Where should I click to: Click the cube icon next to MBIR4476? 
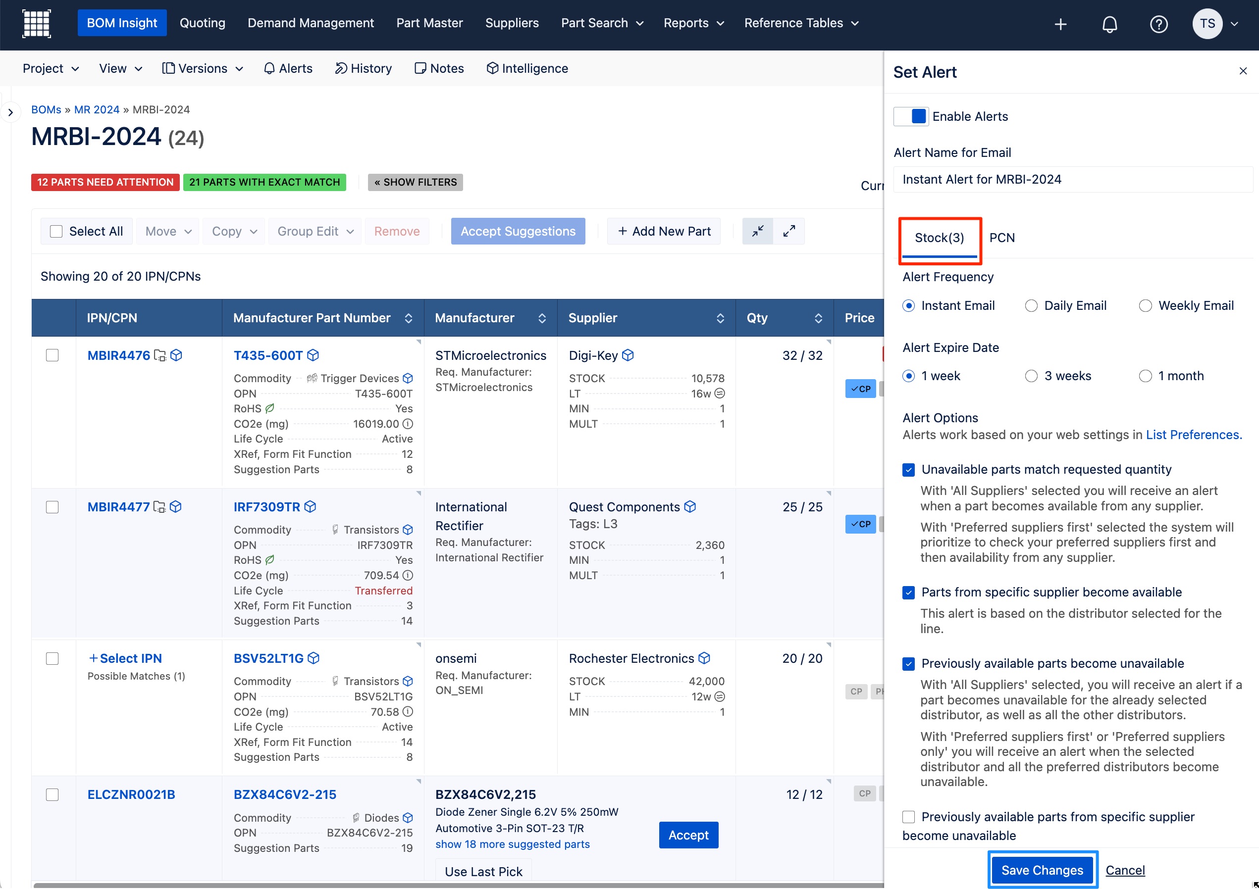tap(176, 355)
